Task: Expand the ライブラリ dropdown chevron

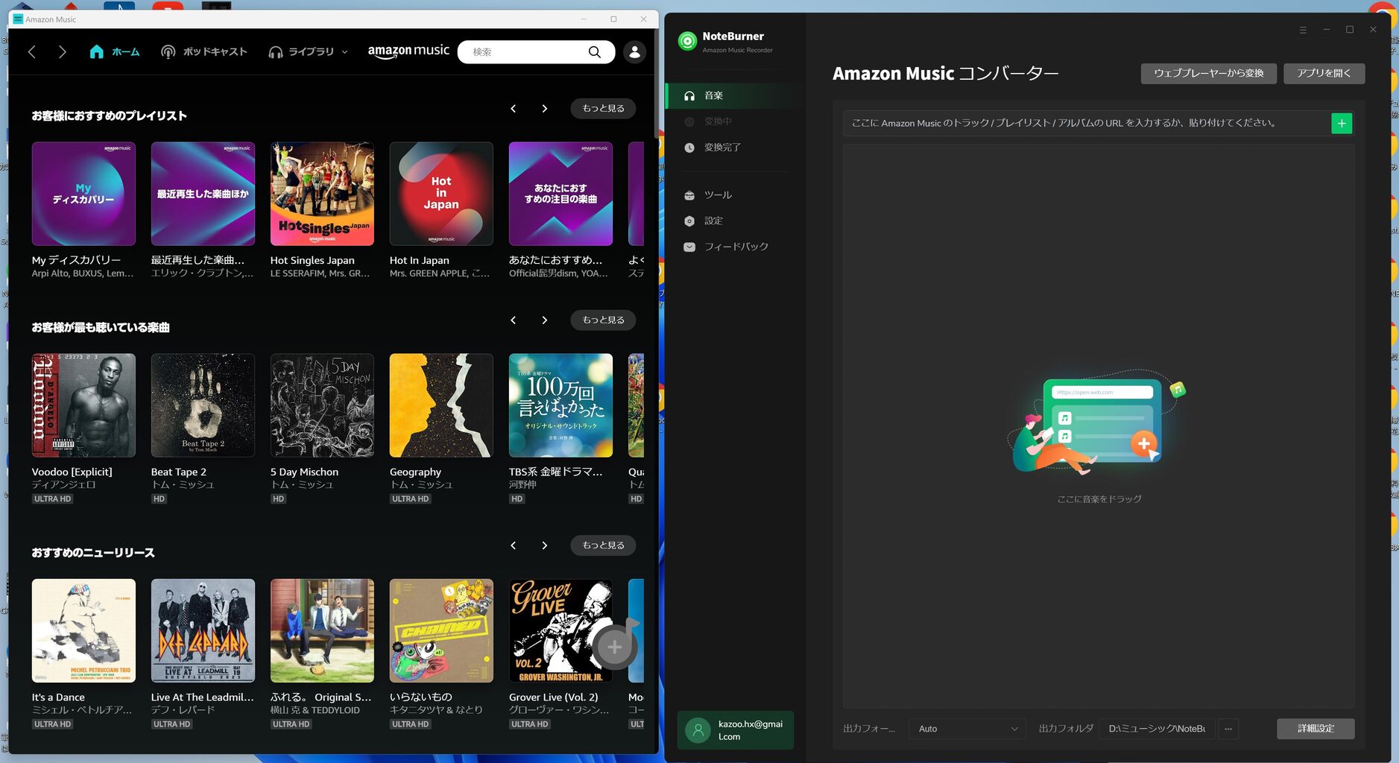Action: [x=344, y=51]
